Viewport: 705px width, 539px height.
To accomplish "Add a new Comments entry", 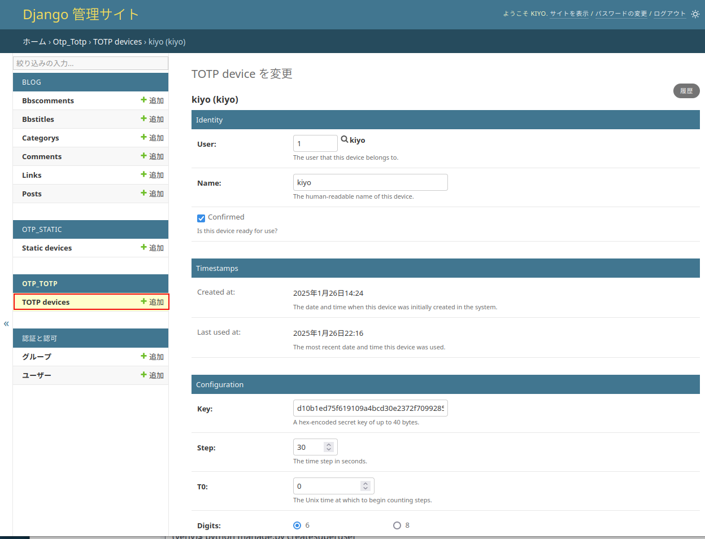I will [x=152, y=156].
